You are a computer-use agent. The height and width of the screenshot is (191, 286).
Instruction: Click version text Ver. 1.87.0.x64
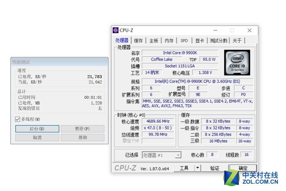155,169
